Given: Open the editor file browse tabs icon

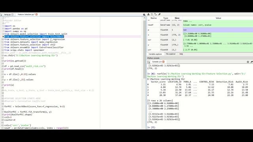Looking at the screenshot, I should coord(1,15).
